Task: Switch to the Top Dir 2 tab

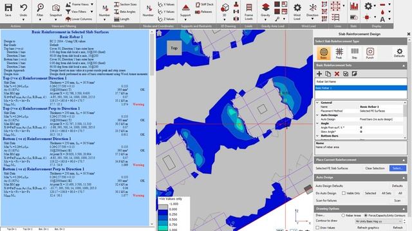Action: coord(27,229)
